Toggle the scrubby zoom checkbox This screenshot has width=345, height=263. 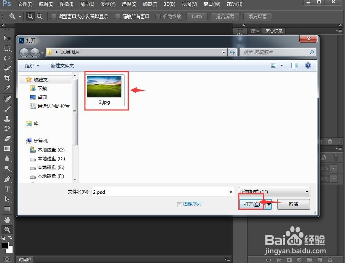158,16
